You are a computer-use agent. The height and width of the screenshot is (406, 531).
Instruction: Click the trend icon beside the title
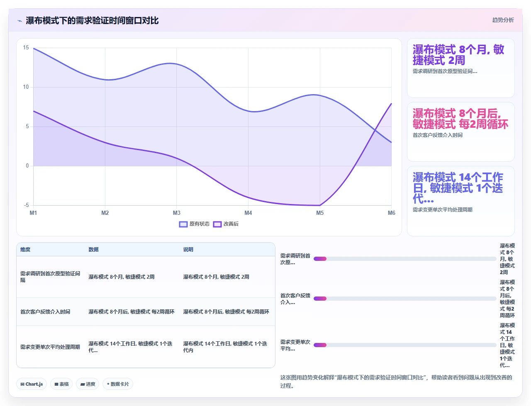coord(19,21)
